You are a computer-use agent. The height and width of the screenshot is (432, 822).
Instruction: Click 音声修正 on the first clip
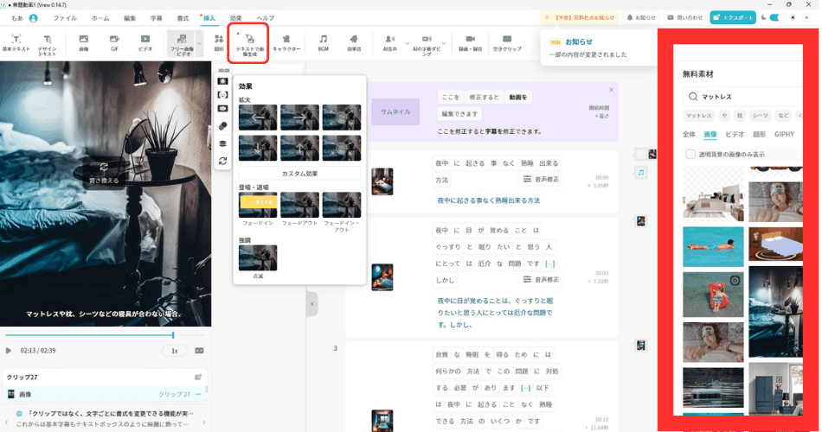(x=541, y=180)
